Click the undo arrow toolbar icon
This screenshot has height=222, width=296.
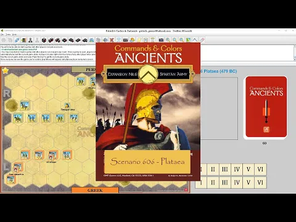[4, 40]
